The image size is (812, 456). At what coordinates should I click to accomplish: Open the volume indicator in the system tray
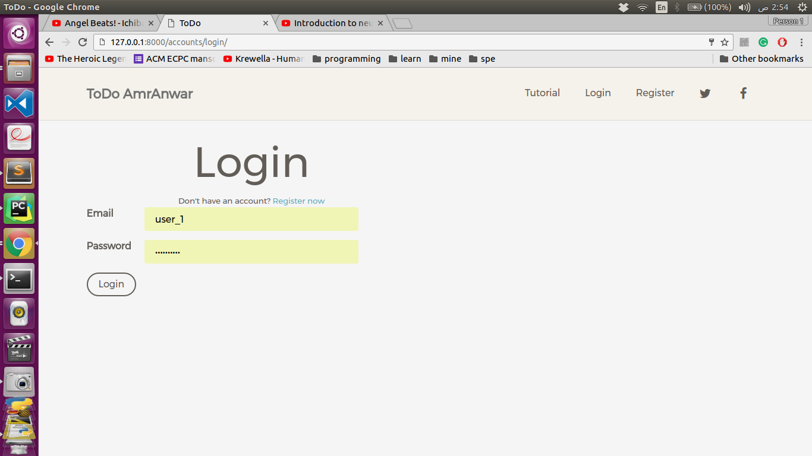pos(744,7)
